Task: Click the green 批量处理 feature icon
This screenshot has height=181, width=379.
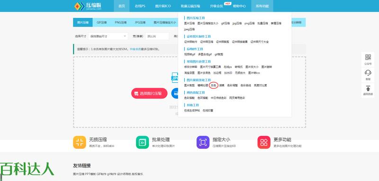Action: click(143, 142)
